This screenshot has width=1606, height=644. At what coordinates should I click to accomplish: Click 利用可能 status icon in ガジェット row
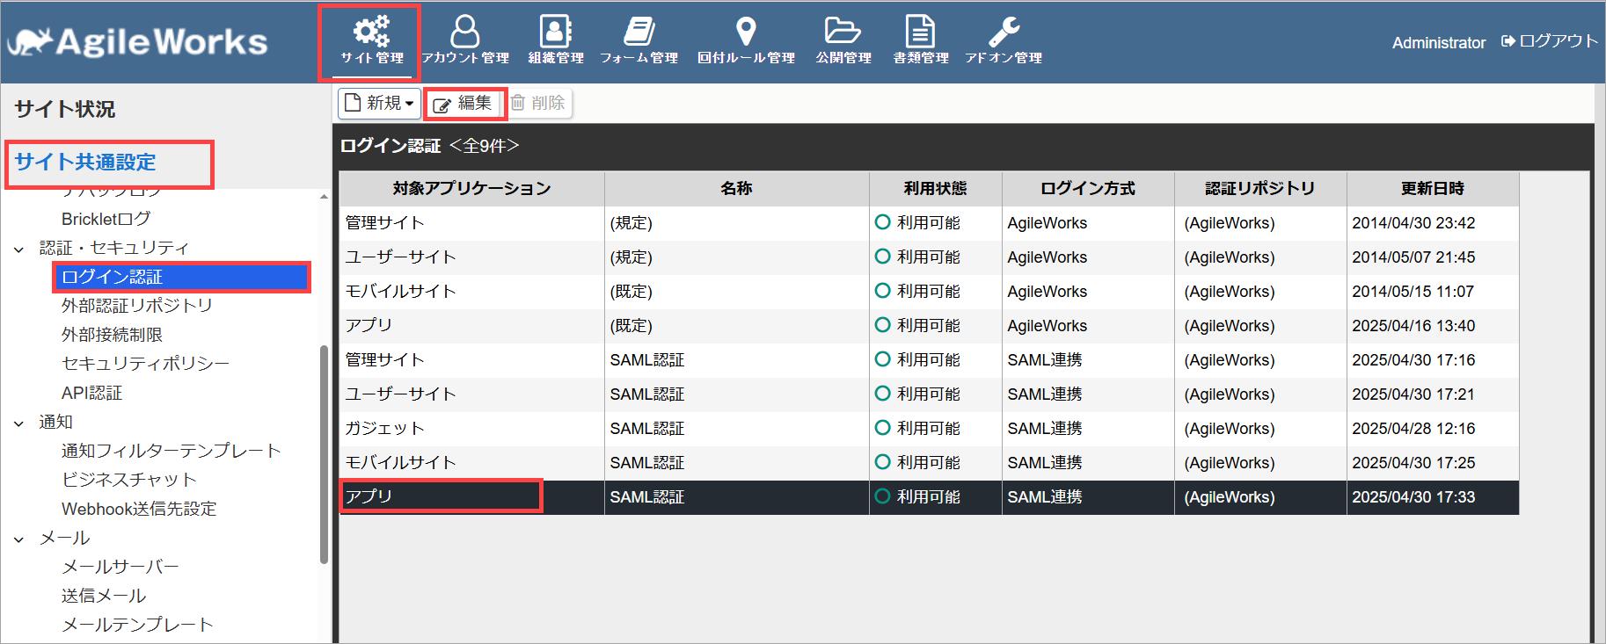pos(883,428)
